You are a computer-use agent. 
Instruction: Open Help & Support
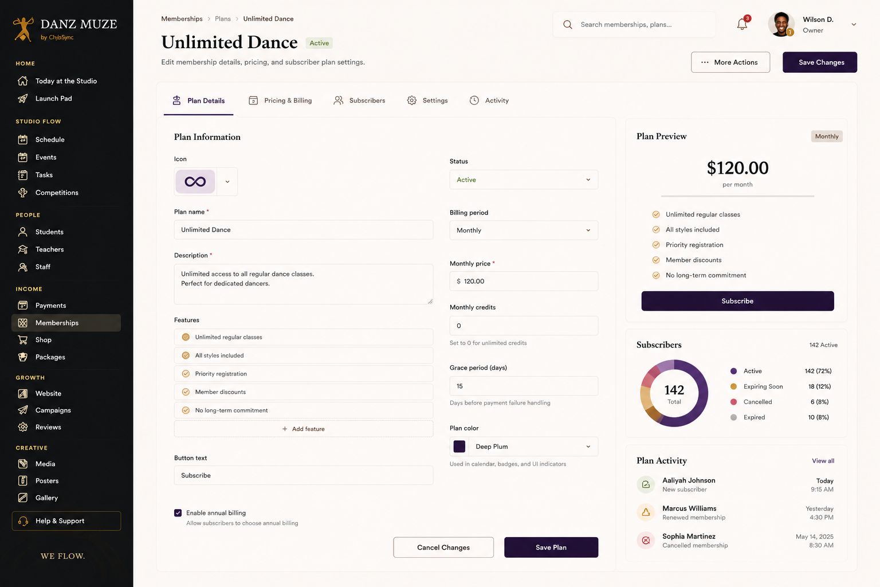click(x=66, y=521)
